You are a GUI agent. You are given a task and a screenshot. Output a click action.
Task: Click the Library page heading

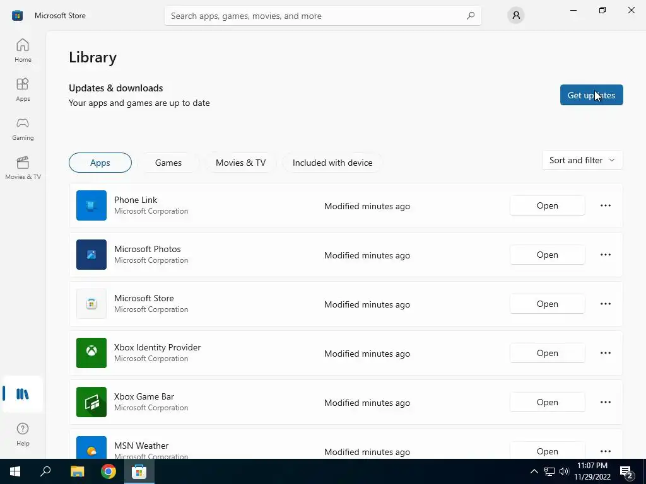tap(93, 57)
